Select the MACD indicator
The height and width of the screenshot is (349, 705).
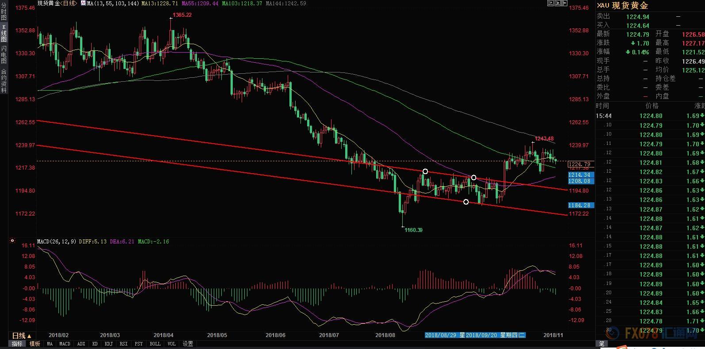coord(65,344)
